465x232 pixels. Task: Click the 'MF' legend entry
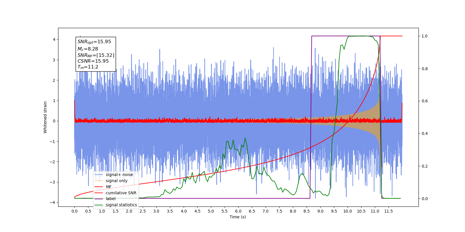[x=103, y=187]
